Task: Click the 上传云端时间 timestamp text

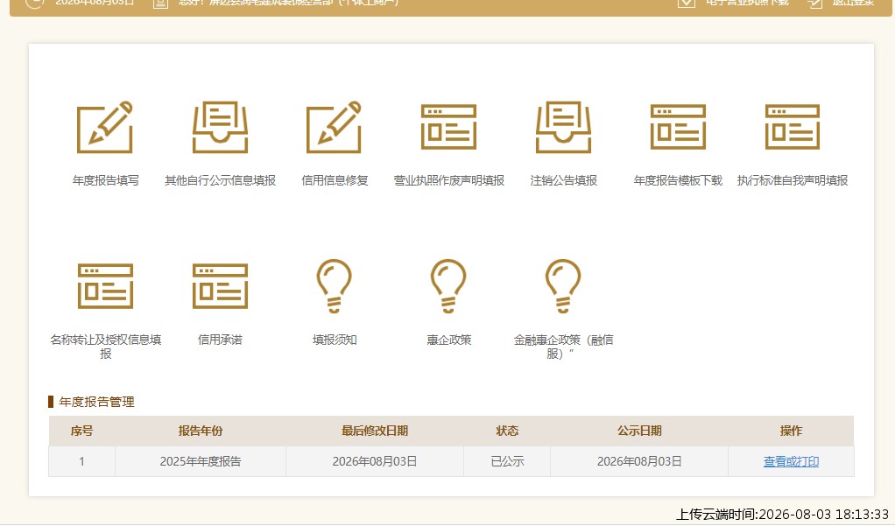Action: [783, 514]
